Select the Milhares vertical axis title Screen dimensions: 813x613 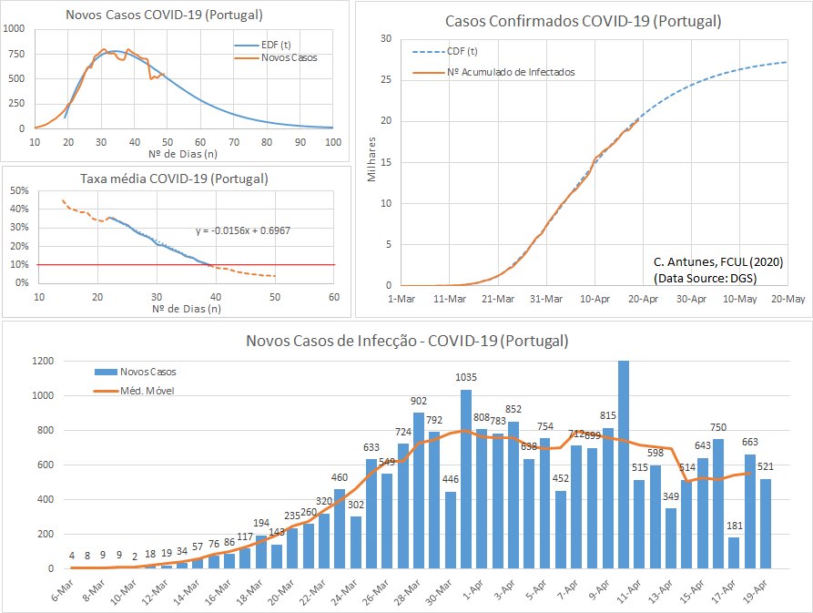point(371,161)
